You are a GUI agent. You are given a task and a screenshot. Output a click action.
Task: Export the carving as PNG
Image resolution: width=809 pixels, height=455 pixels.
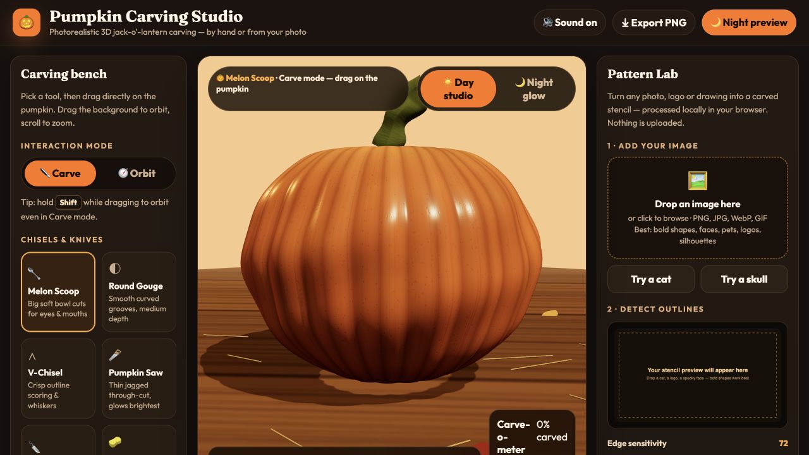[654, 23]
